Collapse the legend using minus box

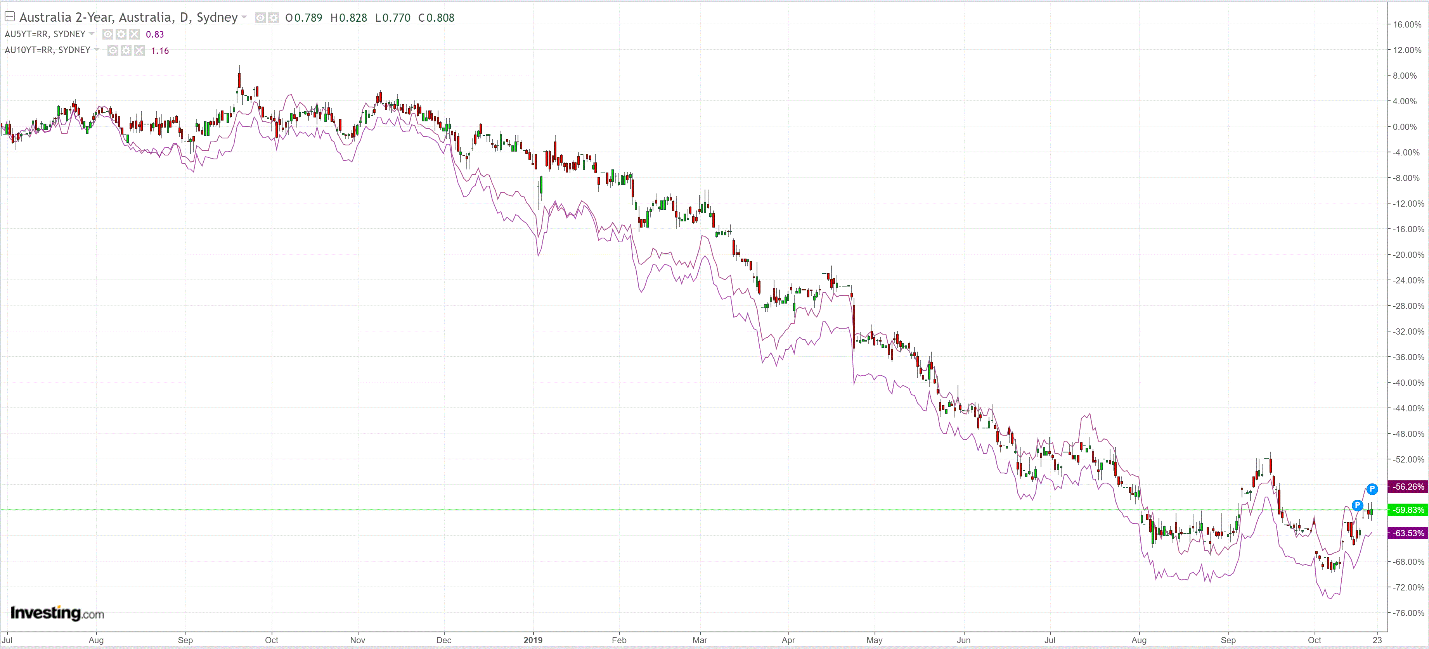pyautogui.click(x=9, y=17)
